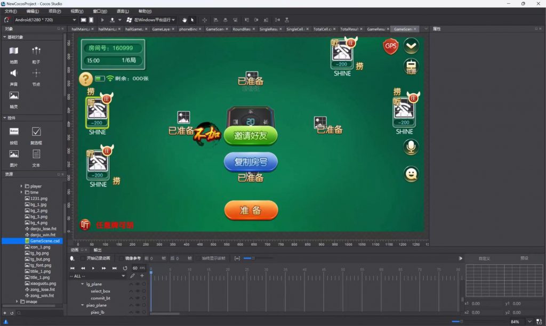Switch to the 输出 tab
Image resolution: width=546 pixels, height=326 pixels.
pyautogui.click(x=98, y=250)
